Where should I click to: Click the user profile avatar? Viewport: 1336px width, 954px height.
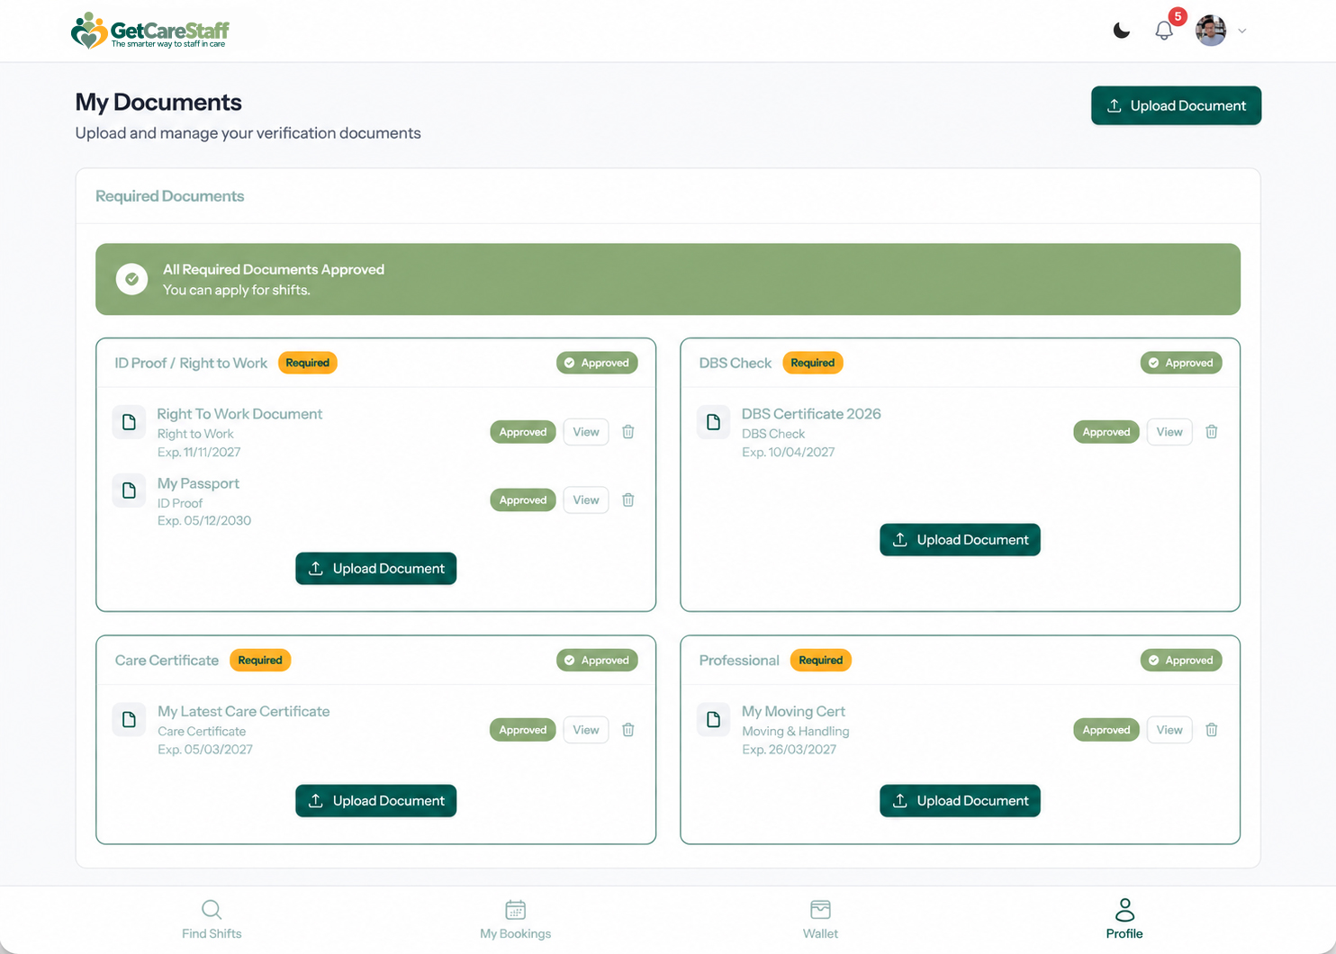pos(1211,31)
